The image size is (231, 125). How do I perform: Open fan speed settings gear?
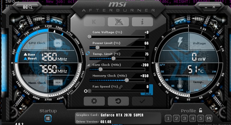click(x=86, y=91)
